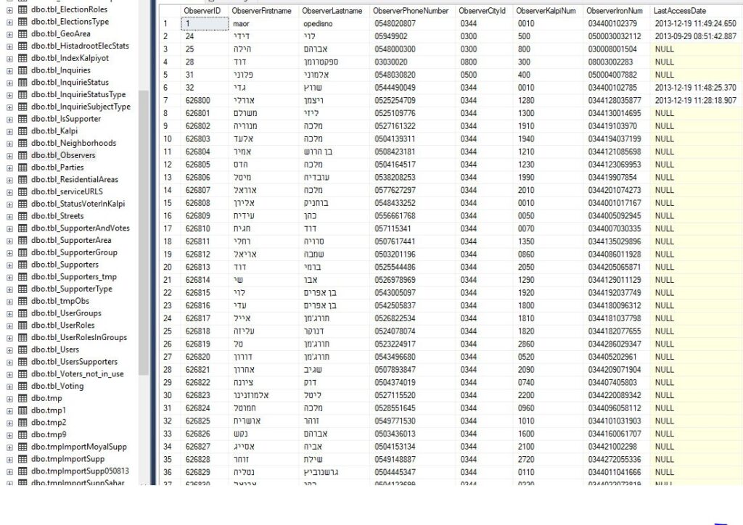Viewport: 743px width, 525px height.
Task: Click the table icon beside dbo.tbl_Streets
Action: (x=22, y=216)
